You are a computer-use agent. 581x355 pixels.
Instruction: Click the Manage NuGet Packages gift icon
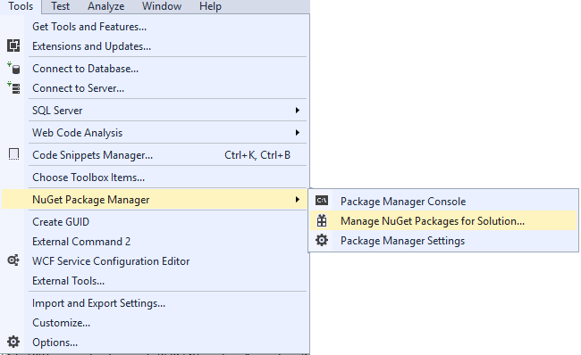[322, 221]
